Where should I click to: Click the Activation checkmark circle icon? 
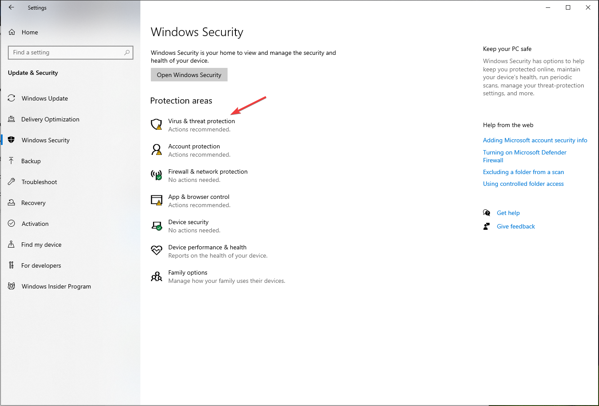tap(11, 224)
